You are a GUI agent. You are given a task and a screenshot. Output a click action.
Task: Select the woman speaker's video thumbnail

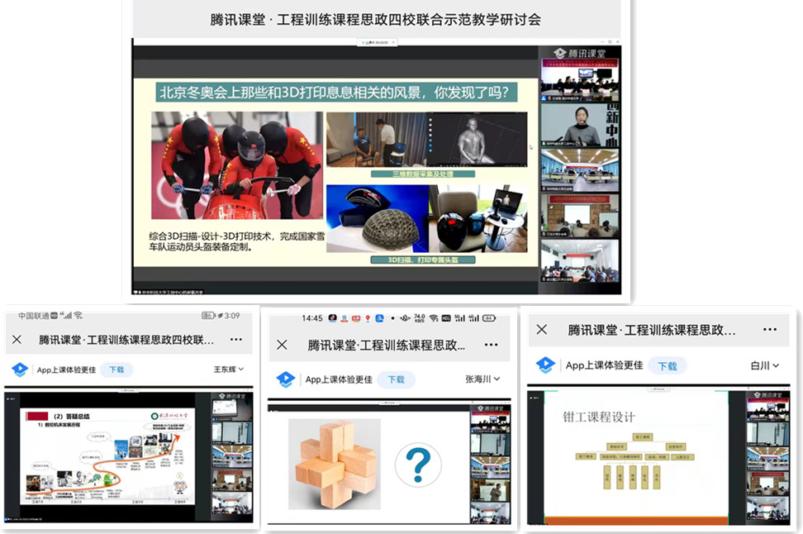point(580,126)
